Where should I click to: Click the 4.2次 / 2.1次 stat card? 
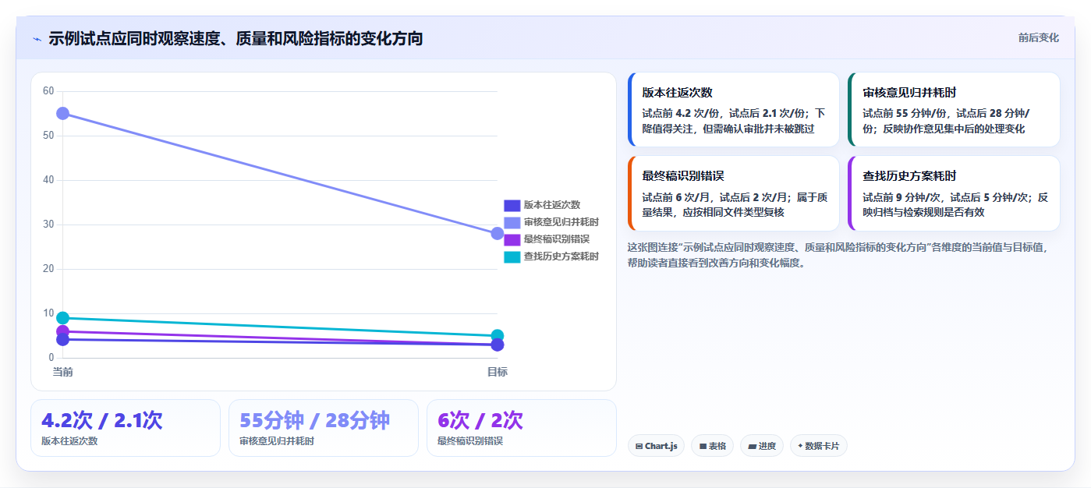[126, 428]
